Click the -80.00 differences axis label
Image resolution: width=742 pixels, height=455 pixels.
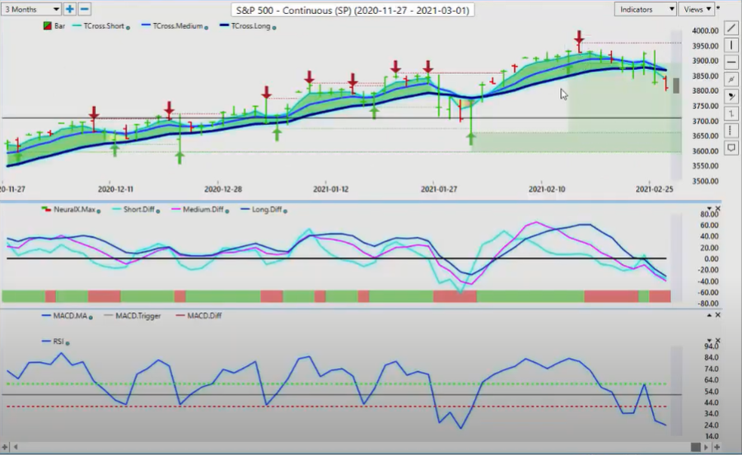coord(708,304)
